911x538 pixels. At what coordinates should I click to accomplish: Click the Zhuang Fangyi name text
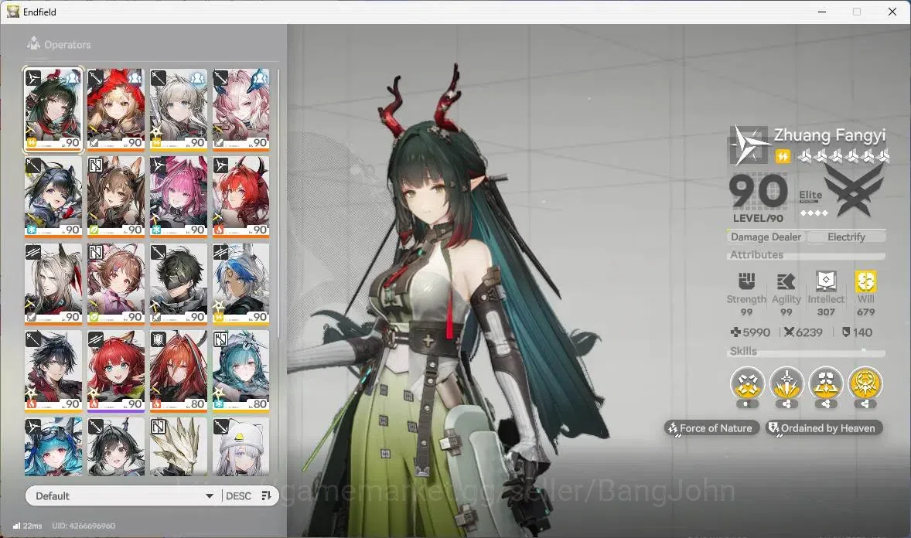point(830,135)
